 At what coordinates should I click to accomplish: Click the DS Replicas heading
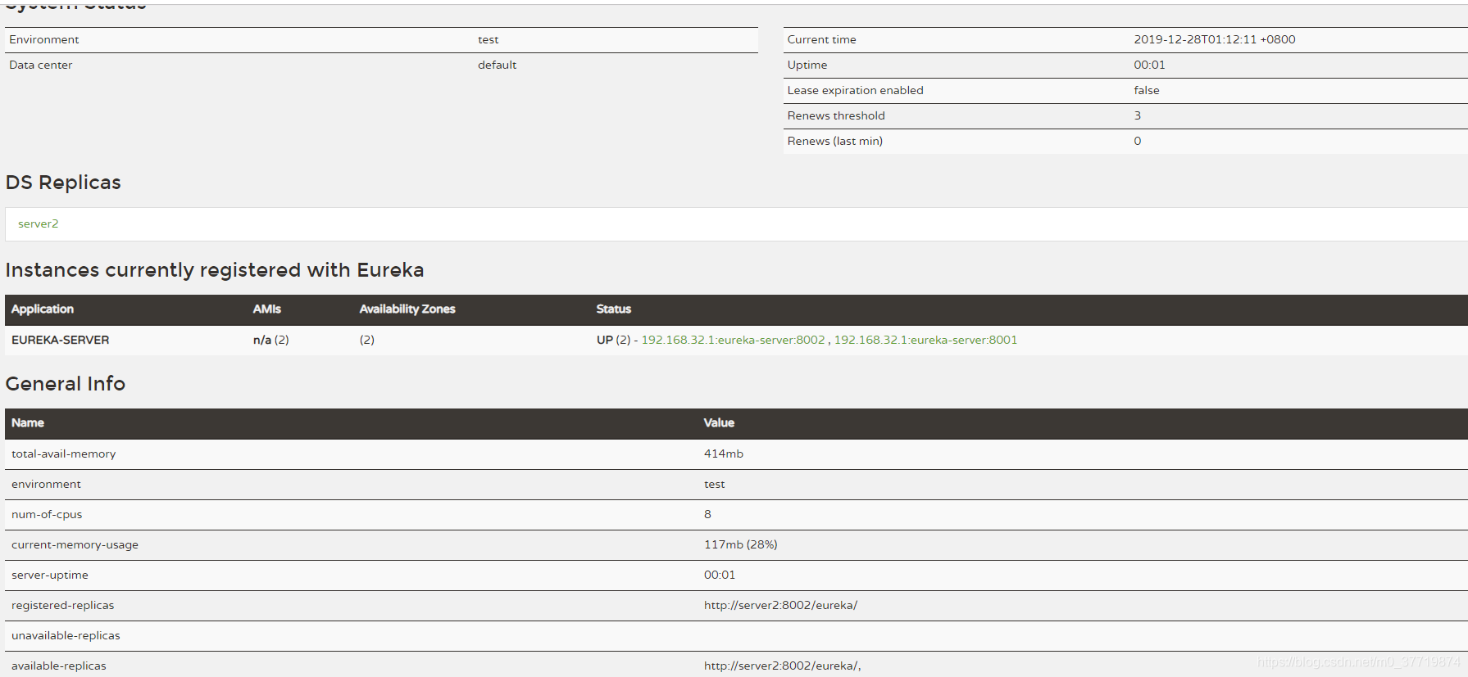[63, 183]
